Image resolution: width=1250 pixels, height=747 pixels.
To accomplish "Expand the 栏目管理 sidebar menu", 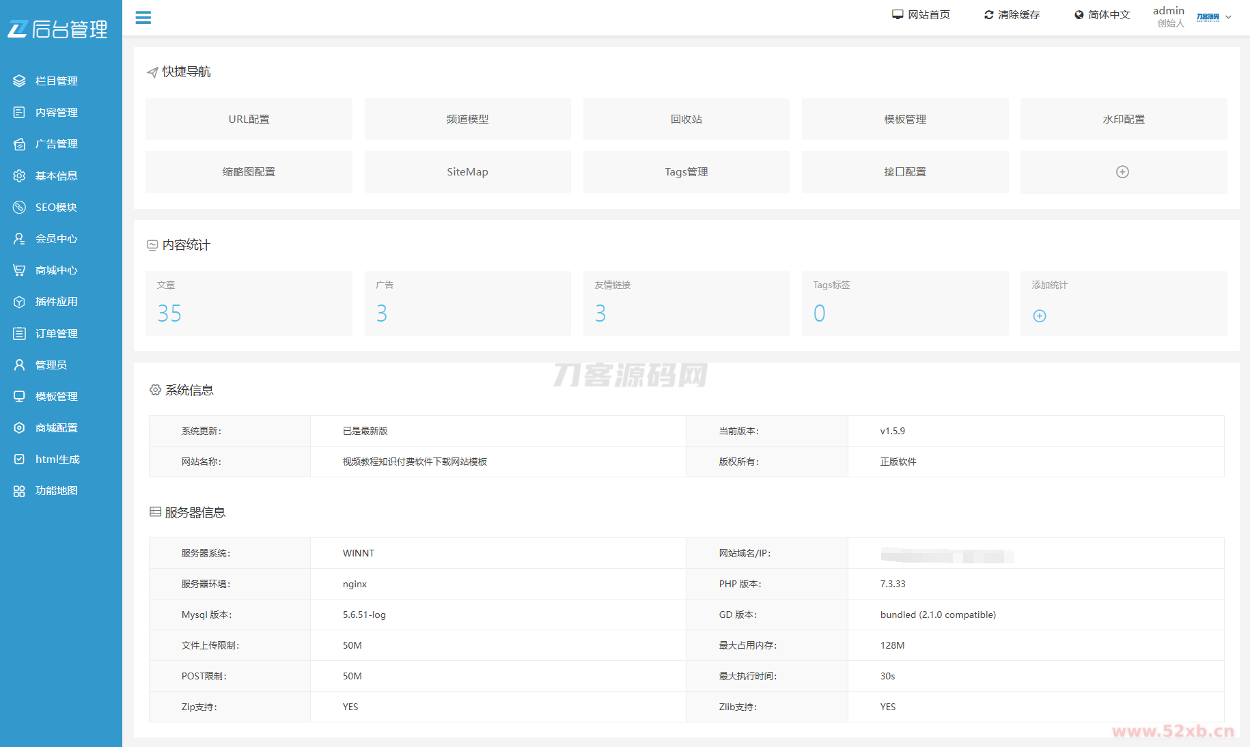I will tap(56, 81).
